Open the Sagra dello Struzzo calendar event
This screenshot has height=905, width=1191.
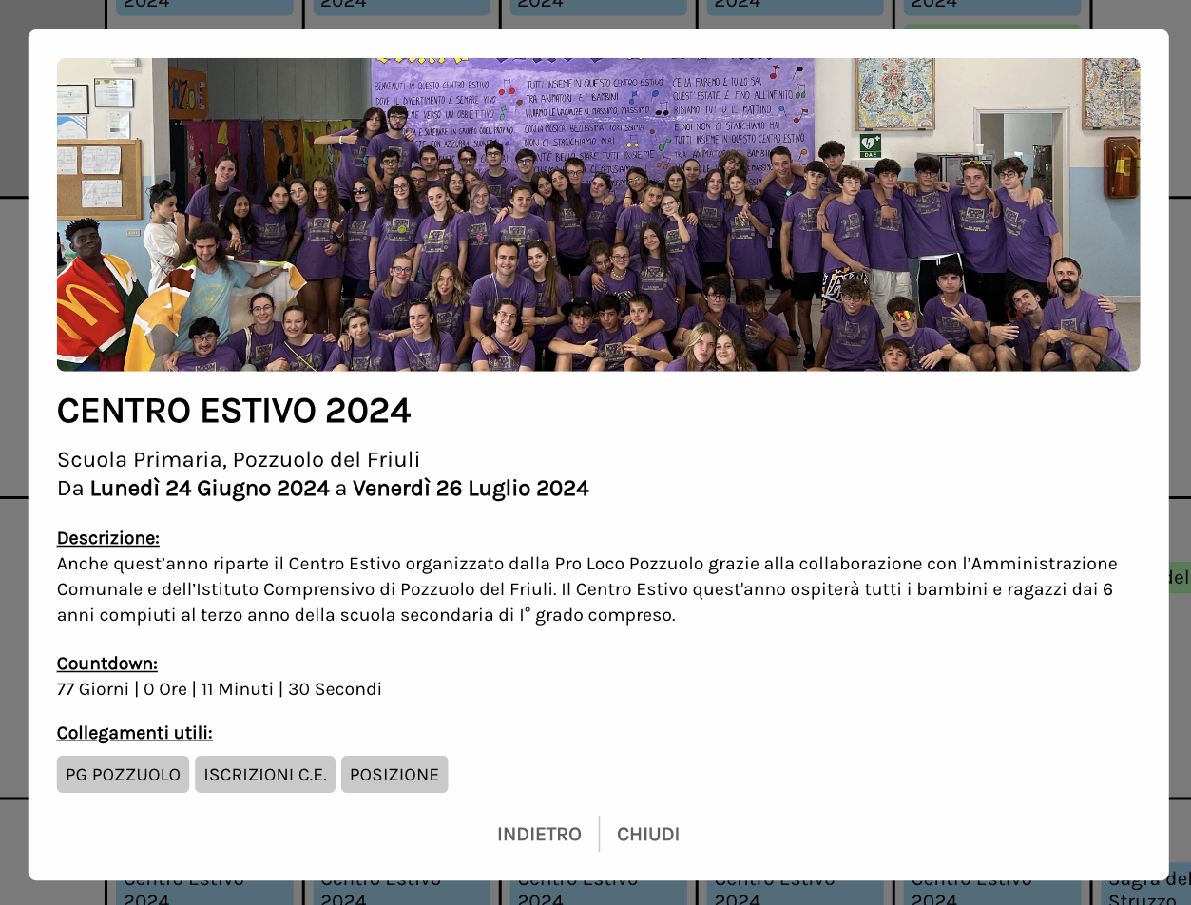[x=1148, y=891]
